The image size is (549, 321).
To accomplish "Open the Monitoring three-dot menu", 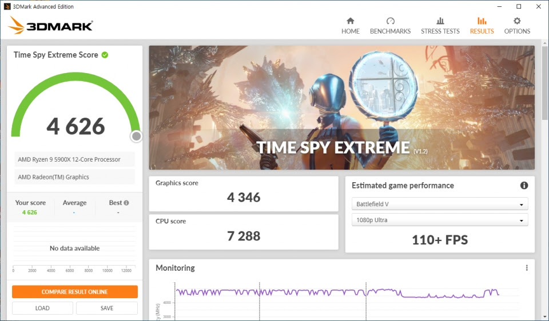I will point(527,268).
